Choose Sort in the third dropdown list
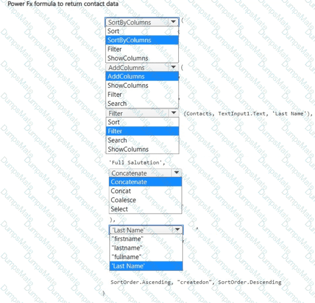 click(114, 122)
